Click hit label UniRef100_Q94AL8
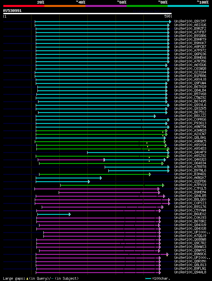The height and width of the screenshot is (281, 212). (x=190, y=272)
